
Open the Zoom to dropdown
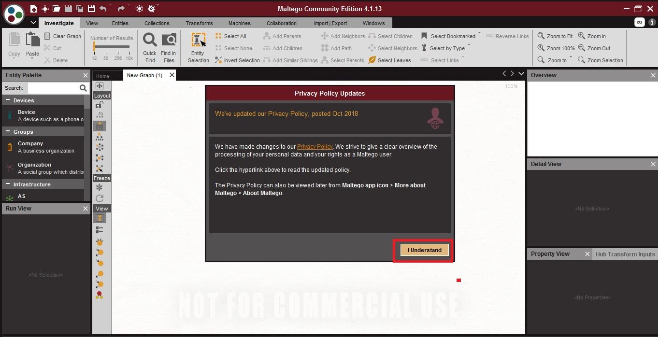click(x=571, y=57)
